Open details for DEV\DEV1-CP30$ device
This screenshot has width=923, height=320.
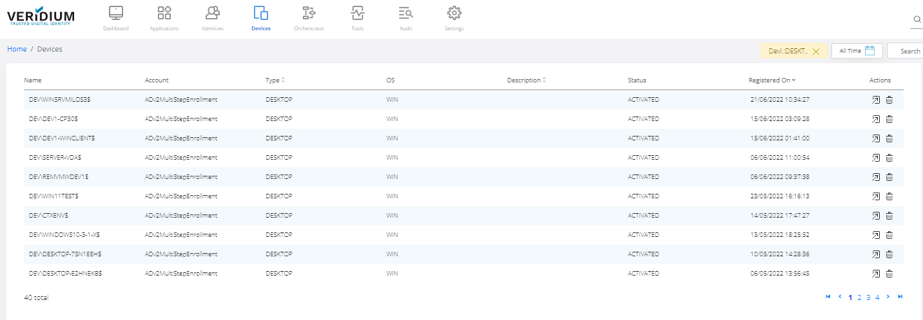tap(875, 119)
